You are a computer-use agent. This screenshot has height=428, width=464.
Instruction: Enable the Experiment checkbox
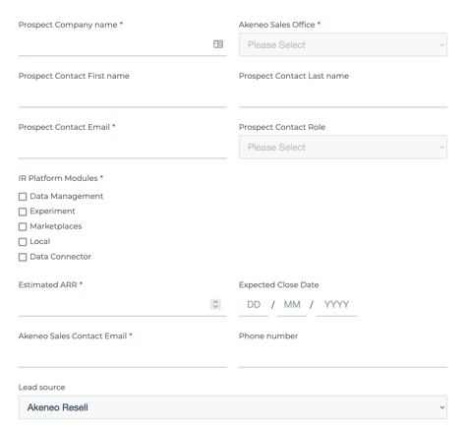tap(23, 212)
